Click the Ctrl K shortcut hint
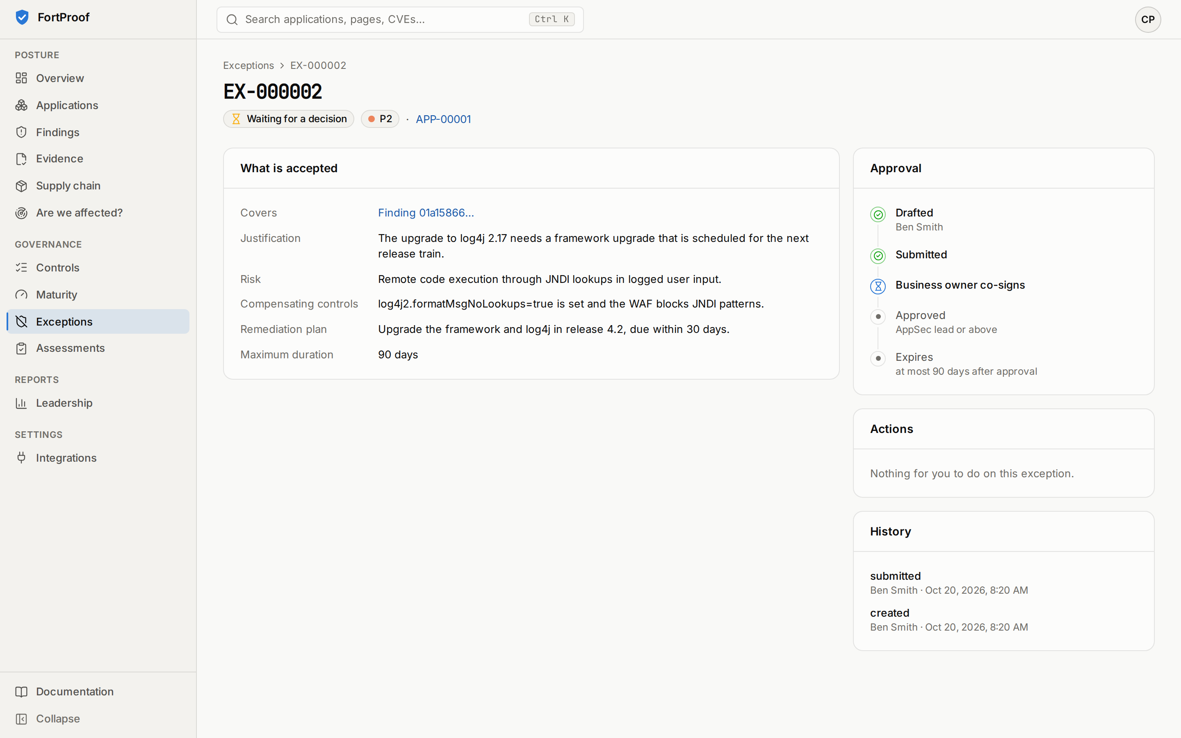Screen dimensions: 1181x738 [x=552, y=20]
